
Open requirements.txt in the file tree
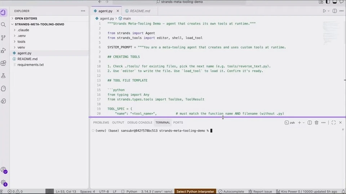30,65
